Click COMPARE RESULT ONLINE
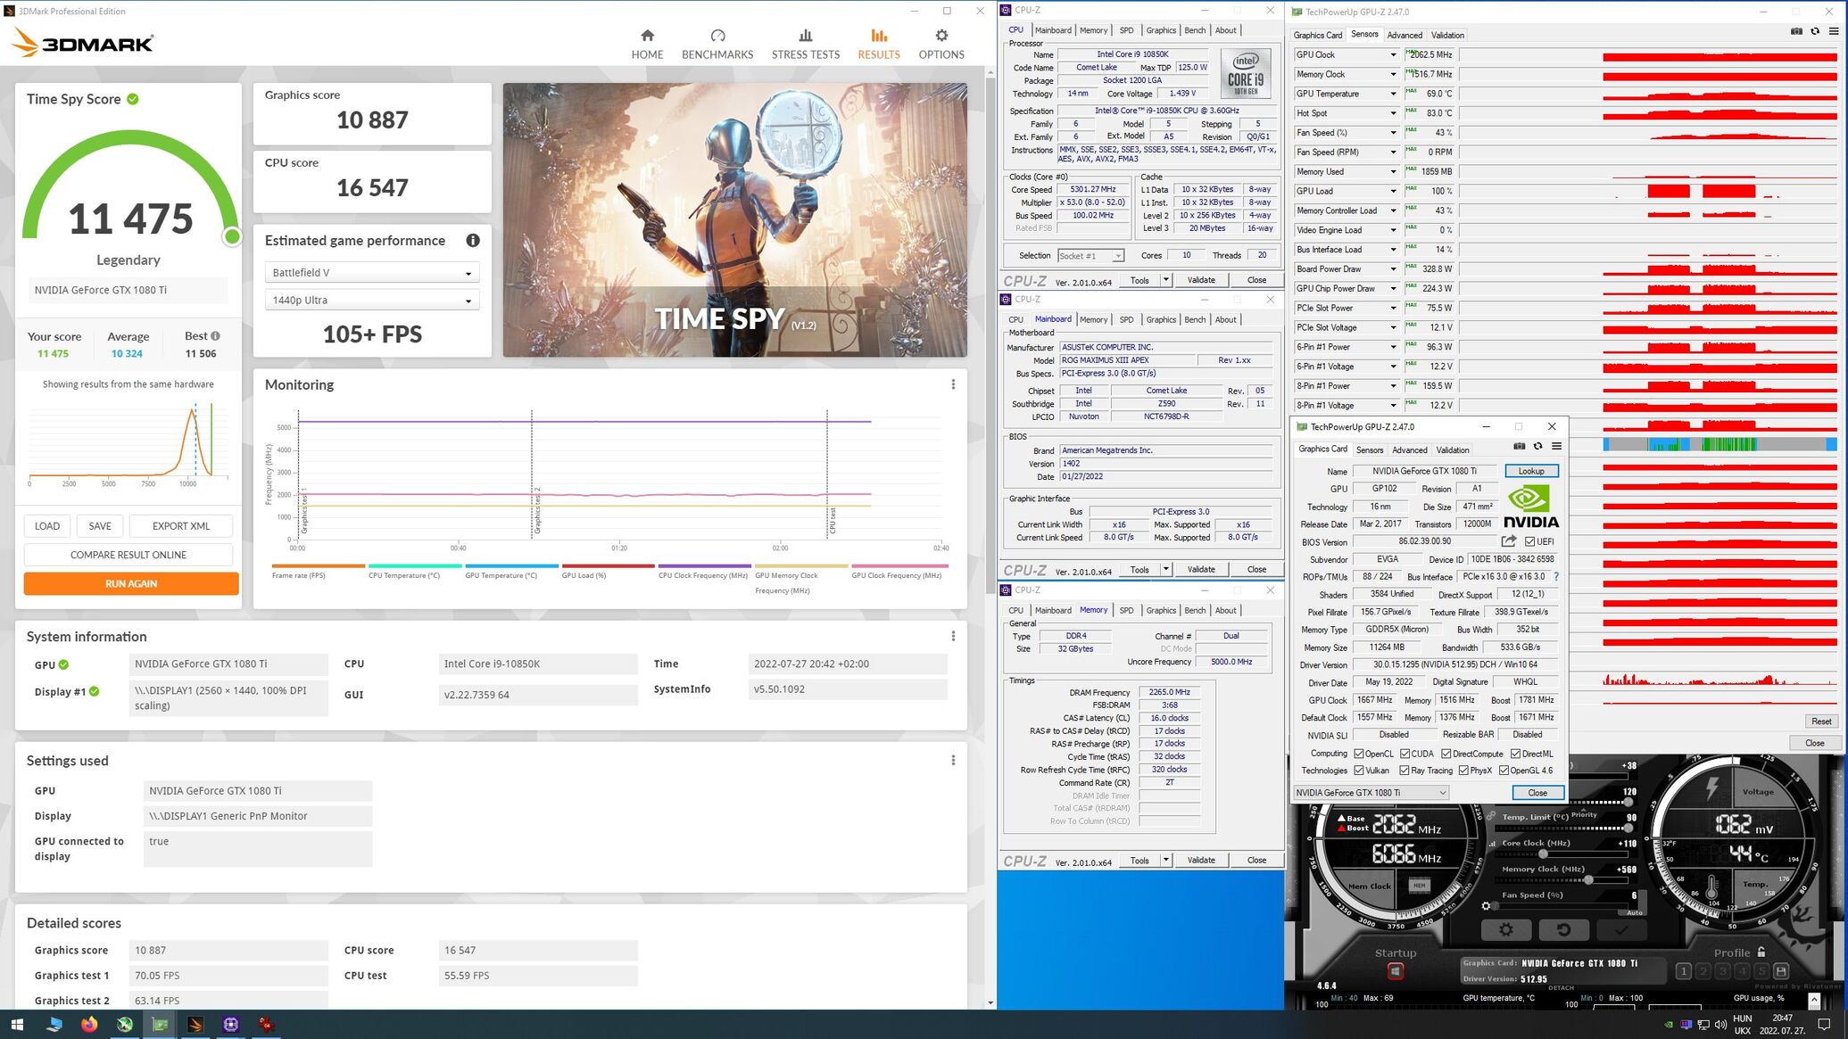This screenshot has width=1848, height=1039. [x=128, y=555]
